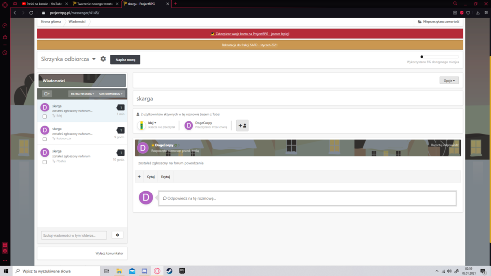Open the Rekrutacja do frakcji SAFD link
The height and width of the screenshot is (276, 491).
pyautogui.click(x=249, y=45)
